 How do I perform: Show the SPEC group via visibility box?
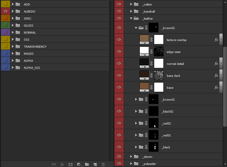tap(6, 18)
